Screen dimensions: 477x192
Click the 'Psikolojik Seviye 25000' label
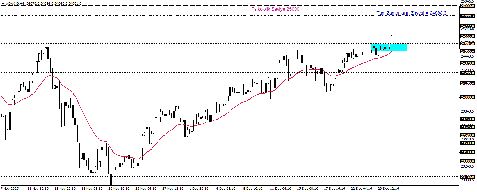click(275, 9)
